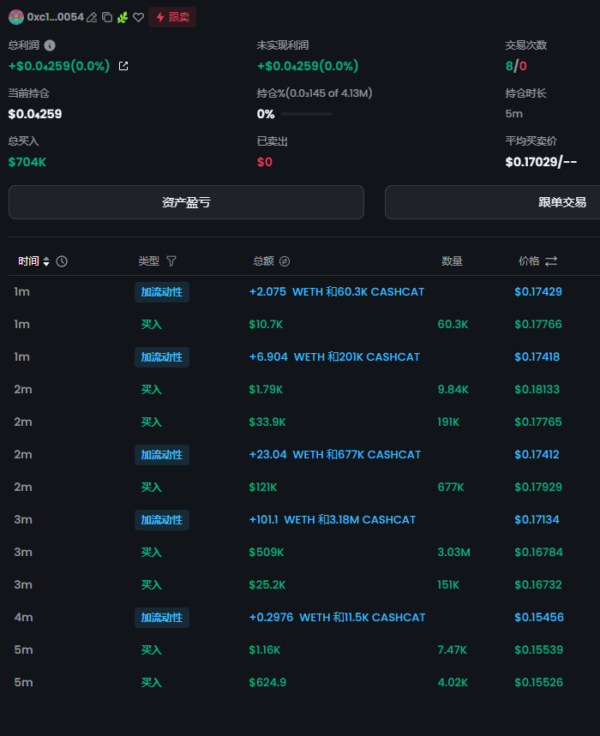Click the $1.16K buy amount

click(x=265, y=650)
